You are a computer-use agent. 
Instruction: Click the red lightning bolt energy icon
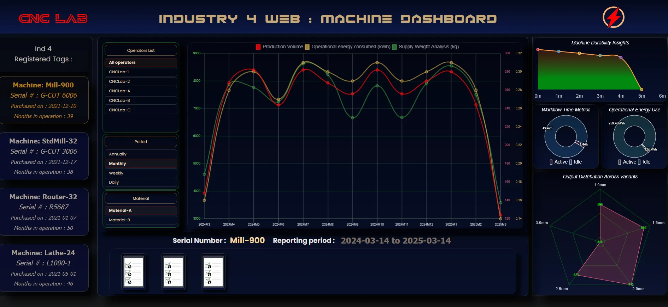613,17
